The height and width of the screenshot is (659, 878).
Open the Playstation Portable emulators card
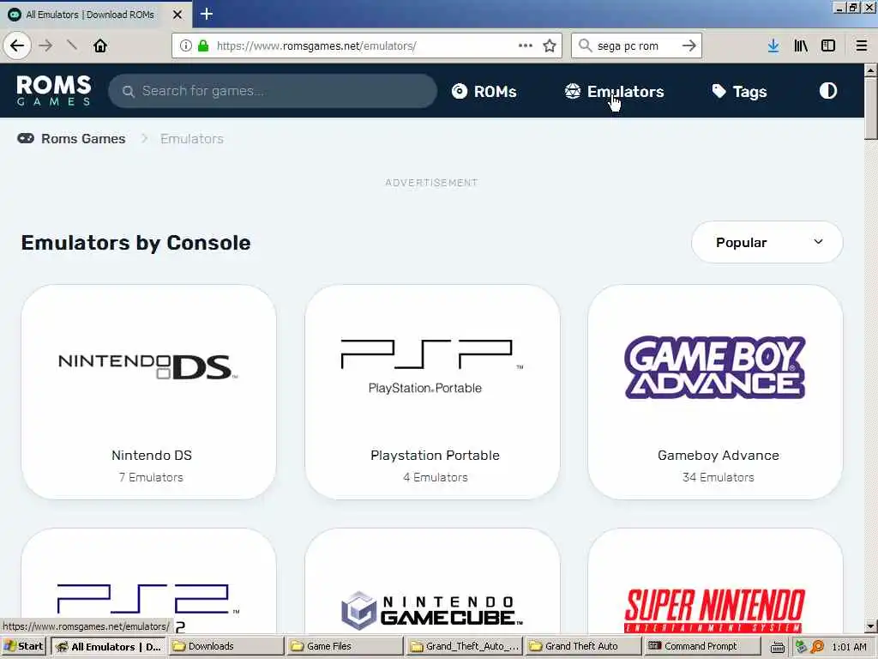[x=432, y=391]
